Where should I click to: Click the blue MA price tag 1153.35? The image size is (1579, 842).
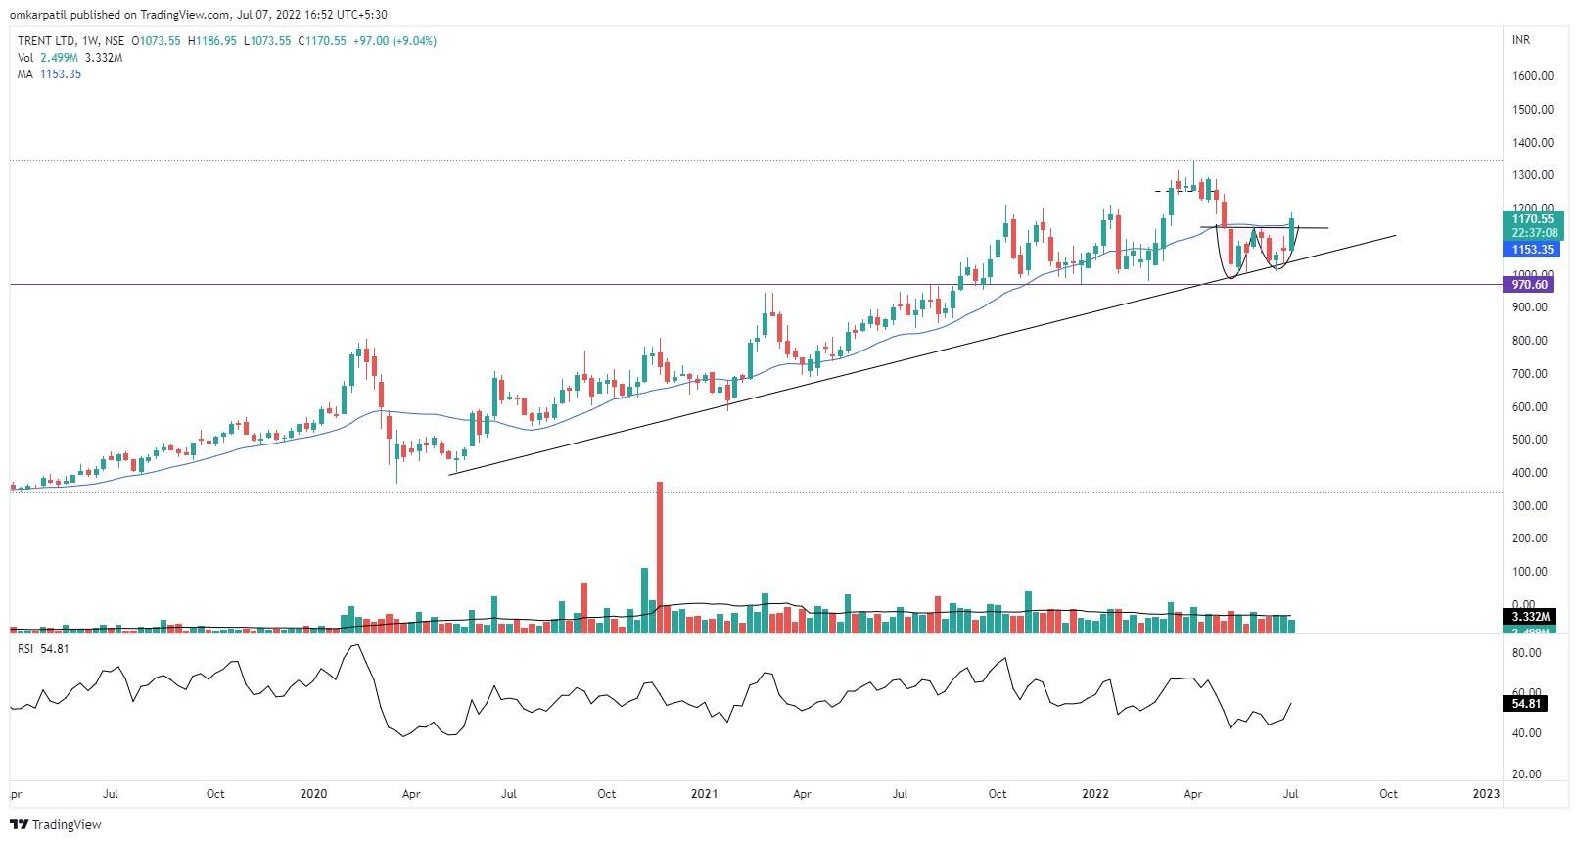point(1532,250)
